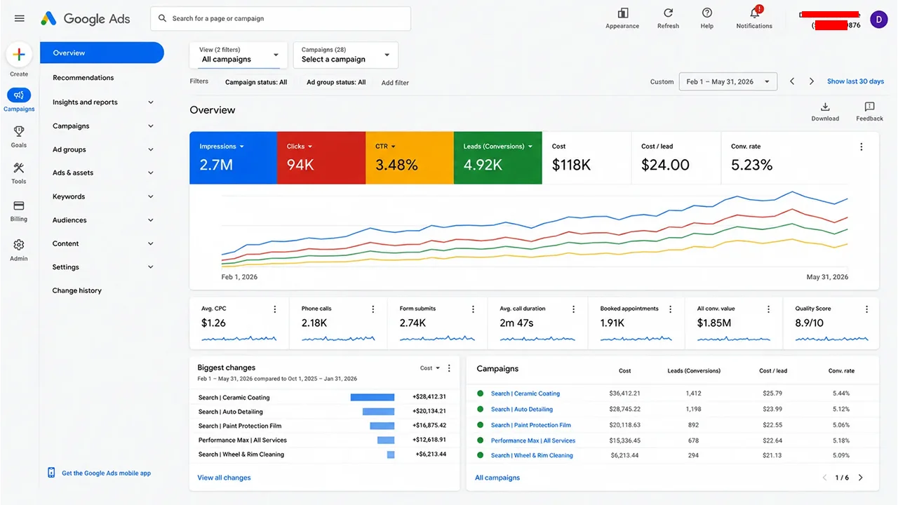Viewport: 898px width, 505px height.
Task: Open Biggest changes three-dot menu
Action: click(x=450, y=368)
